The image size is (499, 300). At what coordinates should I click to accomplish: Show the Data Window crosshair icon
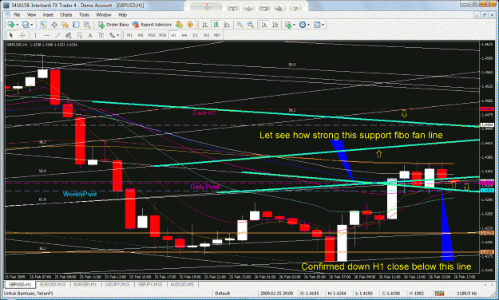point(54,25)
